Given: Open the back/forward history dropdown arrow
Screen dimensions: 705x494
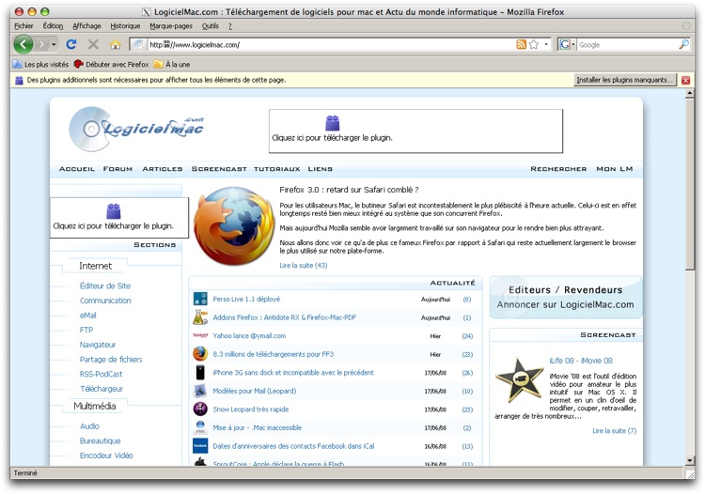Looking at the screenshot, I should (x=54, y=44).
